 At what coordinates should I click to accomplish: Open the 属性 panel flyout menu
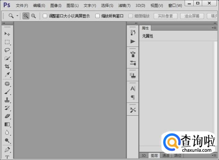point(215,28)
